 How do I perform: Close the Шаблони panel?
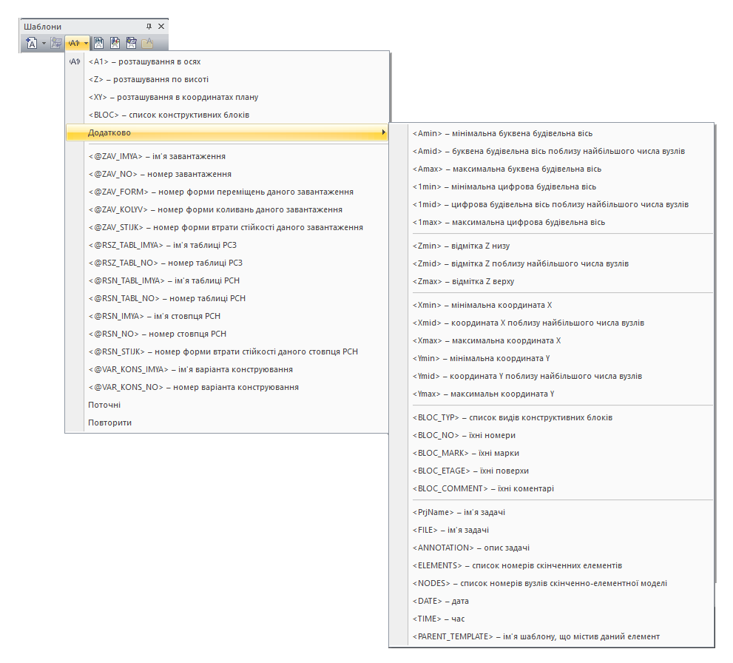tap(161, 27)
